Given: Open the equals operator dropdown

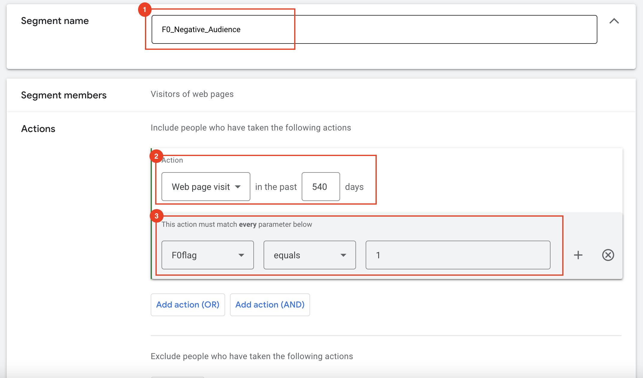Looking at the screenshot, I should [309, 255].
